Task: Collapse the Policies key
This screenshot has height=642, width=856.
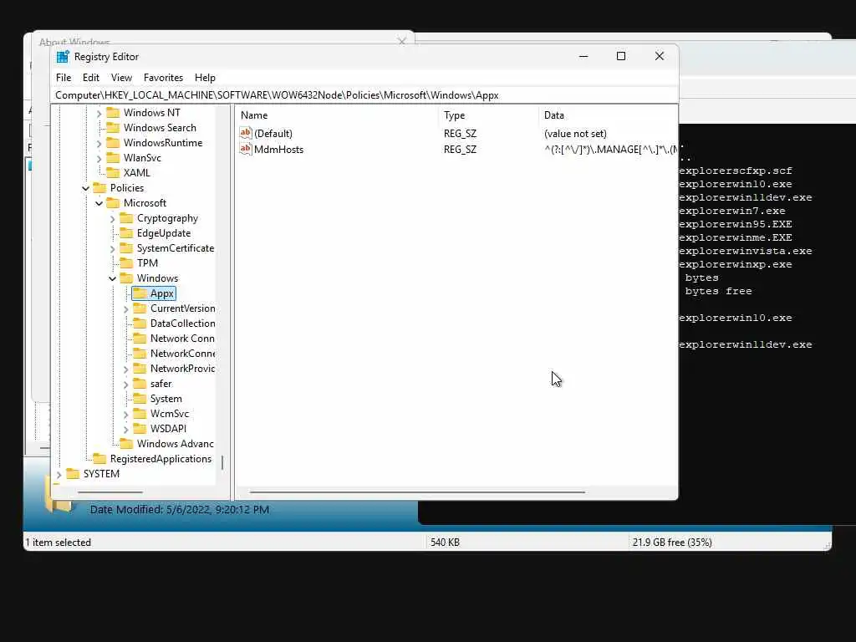Action: 86,188
